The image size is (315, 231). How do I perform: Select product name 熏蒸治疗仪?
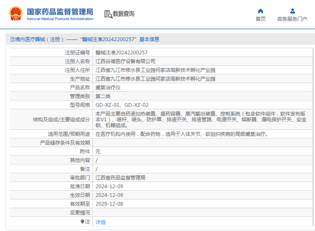click(108, 87)
